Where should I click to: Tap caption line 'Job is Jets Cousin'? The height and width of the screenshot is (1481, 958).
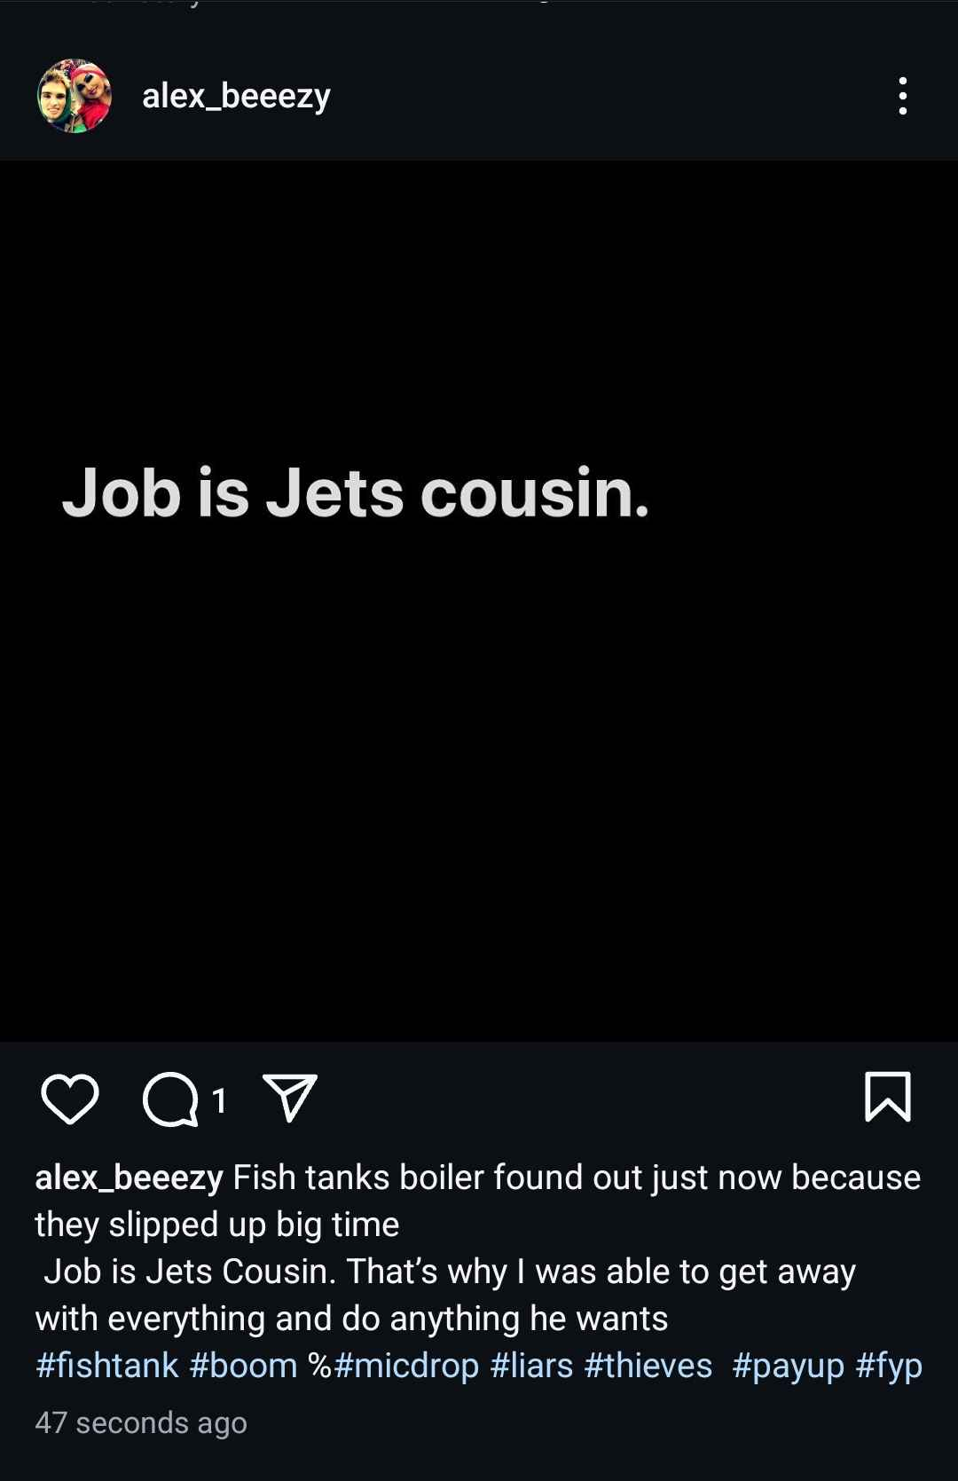(x=189, y=1272)
